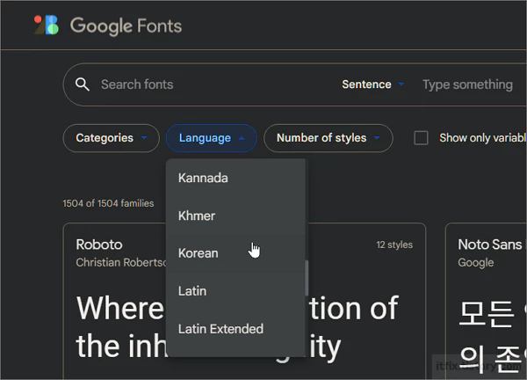Enable Show only variable fonts checkbox
The image size is (527, 380).
421,138
